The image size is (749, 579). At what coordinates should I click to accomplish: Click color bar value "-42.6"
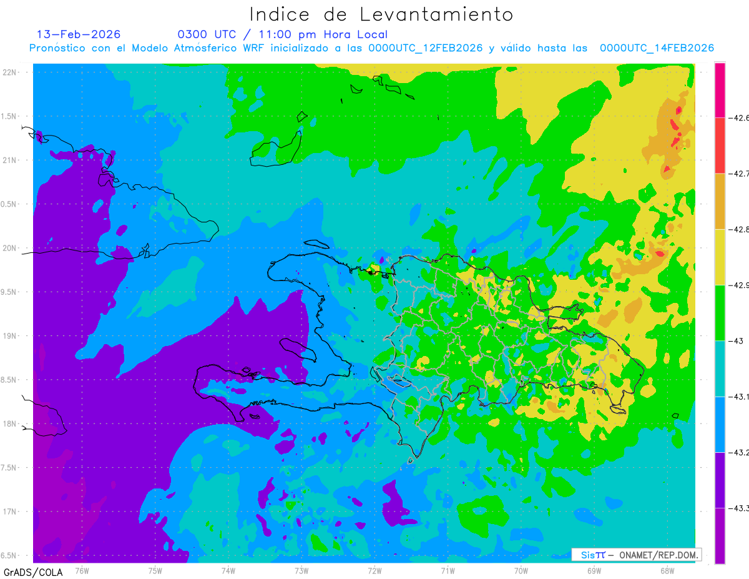[739, 117]
